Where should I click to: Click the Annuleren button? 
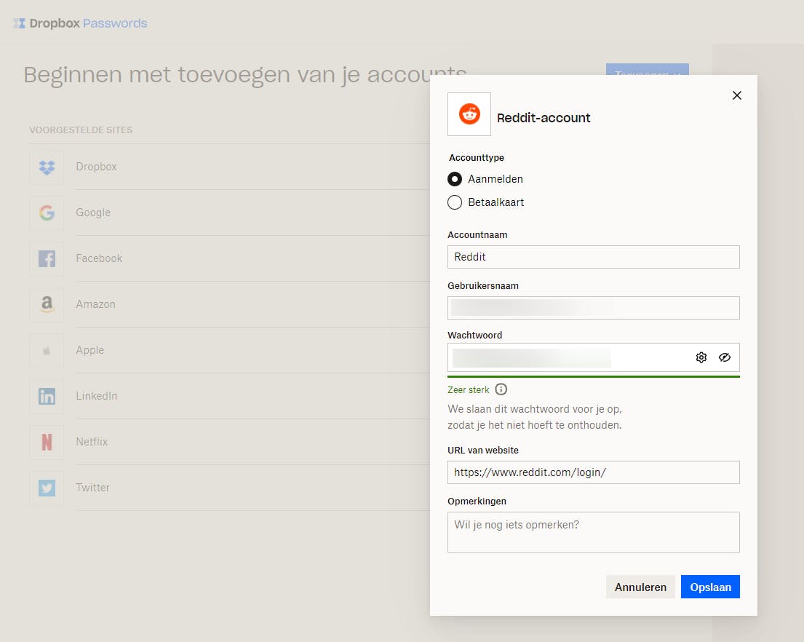pyautogui.click(x=640, y=587)
